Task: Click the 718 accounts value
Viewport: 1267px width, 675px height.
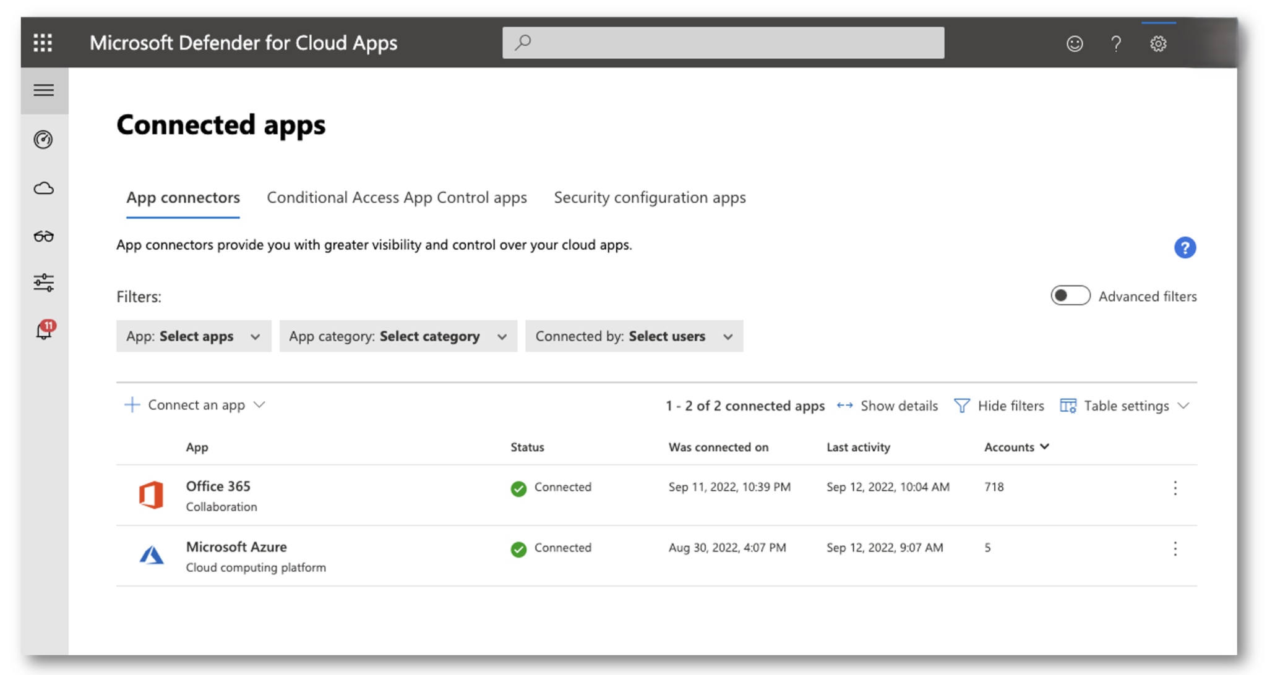Action: pyautogui.click(x=994, y=487)
